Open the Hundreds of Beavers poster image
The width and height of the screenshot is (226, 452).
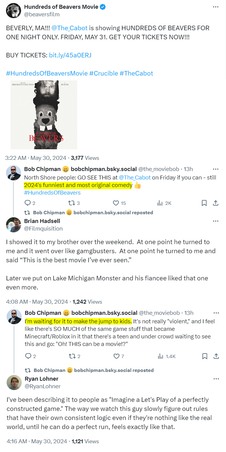44,115
